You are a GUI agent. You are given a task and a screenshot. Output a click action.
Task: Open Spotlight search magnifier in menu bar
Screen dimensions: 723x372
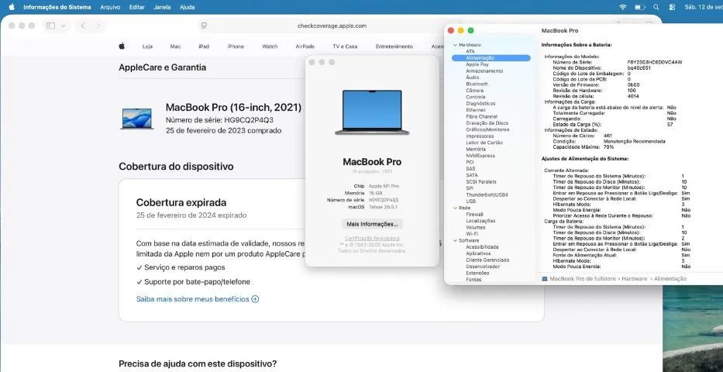656,8
